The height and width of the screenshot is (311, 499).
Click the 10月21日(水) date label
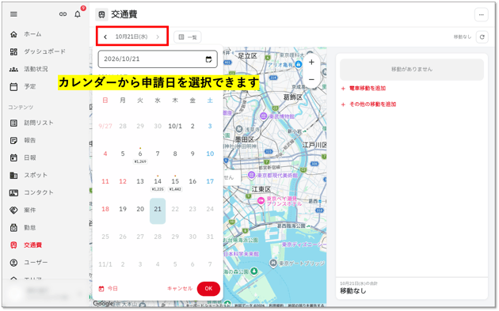(131, 37)
